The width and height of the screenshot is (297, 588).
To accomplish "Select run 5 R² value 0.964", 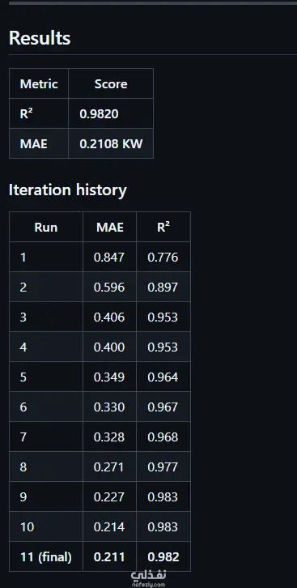I will [x=163, y=377].
